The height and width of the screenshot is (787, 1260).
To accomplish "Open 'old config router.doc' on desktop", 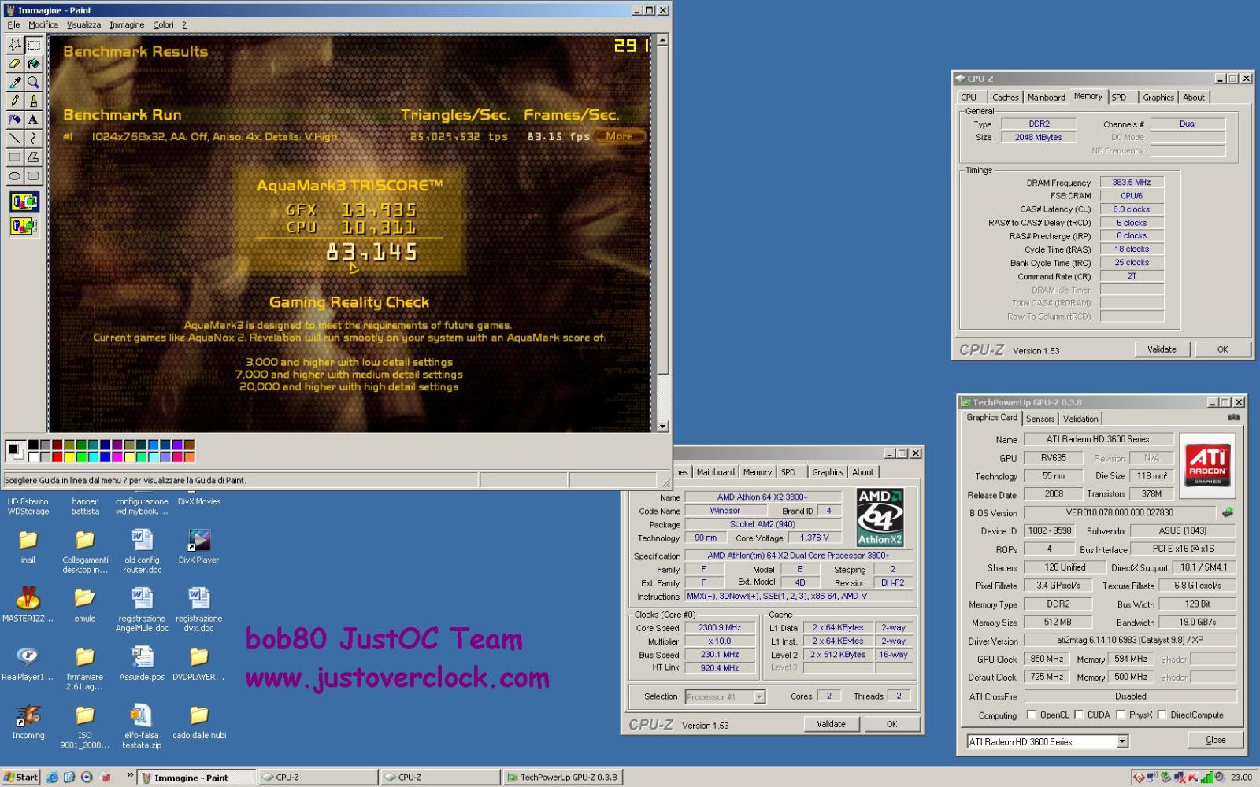I will pos(142,549).
